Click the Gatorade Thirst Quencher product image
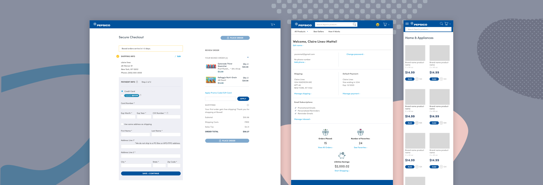 tap(211, 66)
